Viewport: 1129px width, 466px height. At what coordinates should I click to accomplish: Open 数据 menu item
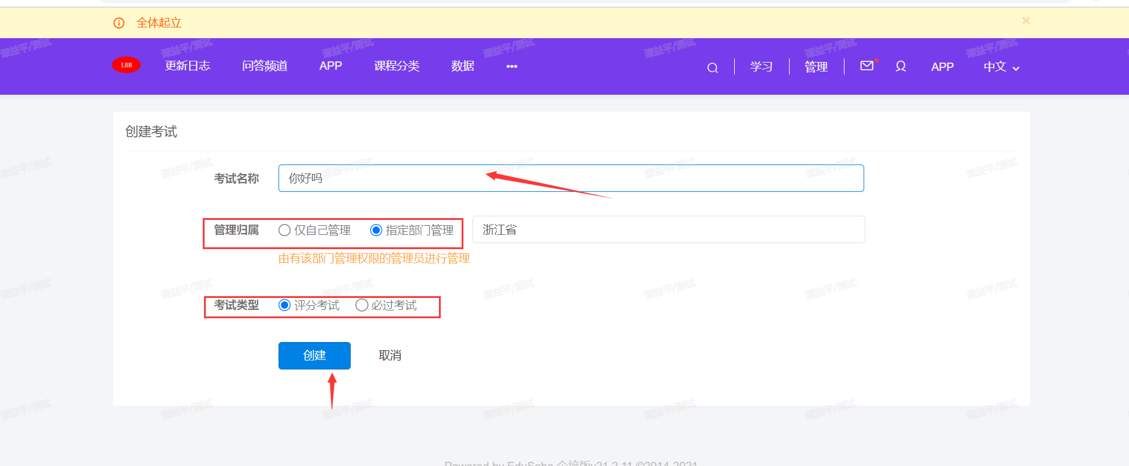(x=463, y=66)
